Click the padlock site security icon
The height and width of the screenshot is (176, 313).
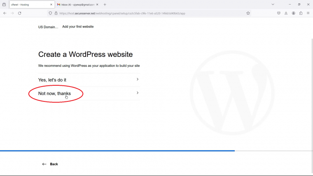point(56,13)
